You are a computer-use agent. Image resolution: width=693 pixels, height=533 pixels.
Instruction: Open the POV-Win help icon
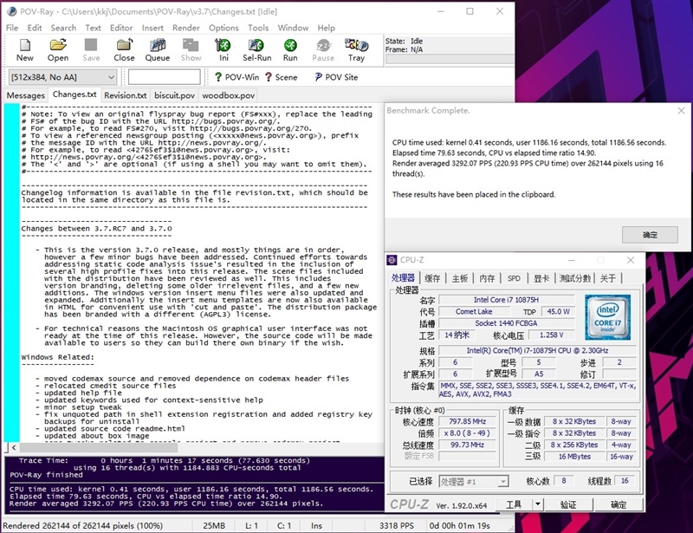[x=236, y=77]
